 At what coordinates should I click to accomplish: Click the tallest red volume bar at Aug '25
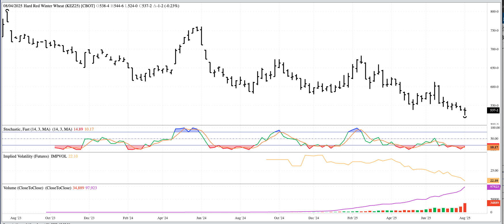pos(465,208)
